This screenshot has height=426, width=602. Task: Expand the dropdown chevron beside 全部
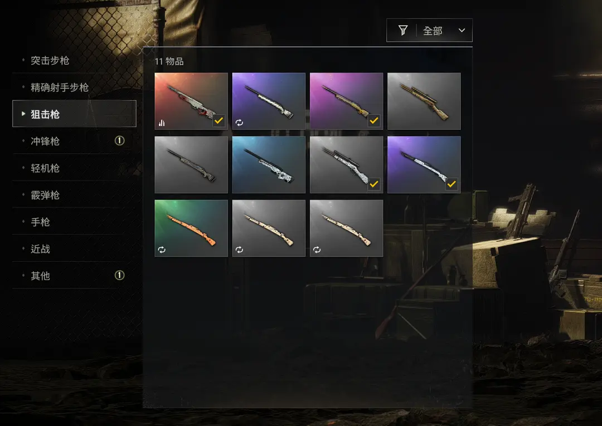(x=462, y=30)
